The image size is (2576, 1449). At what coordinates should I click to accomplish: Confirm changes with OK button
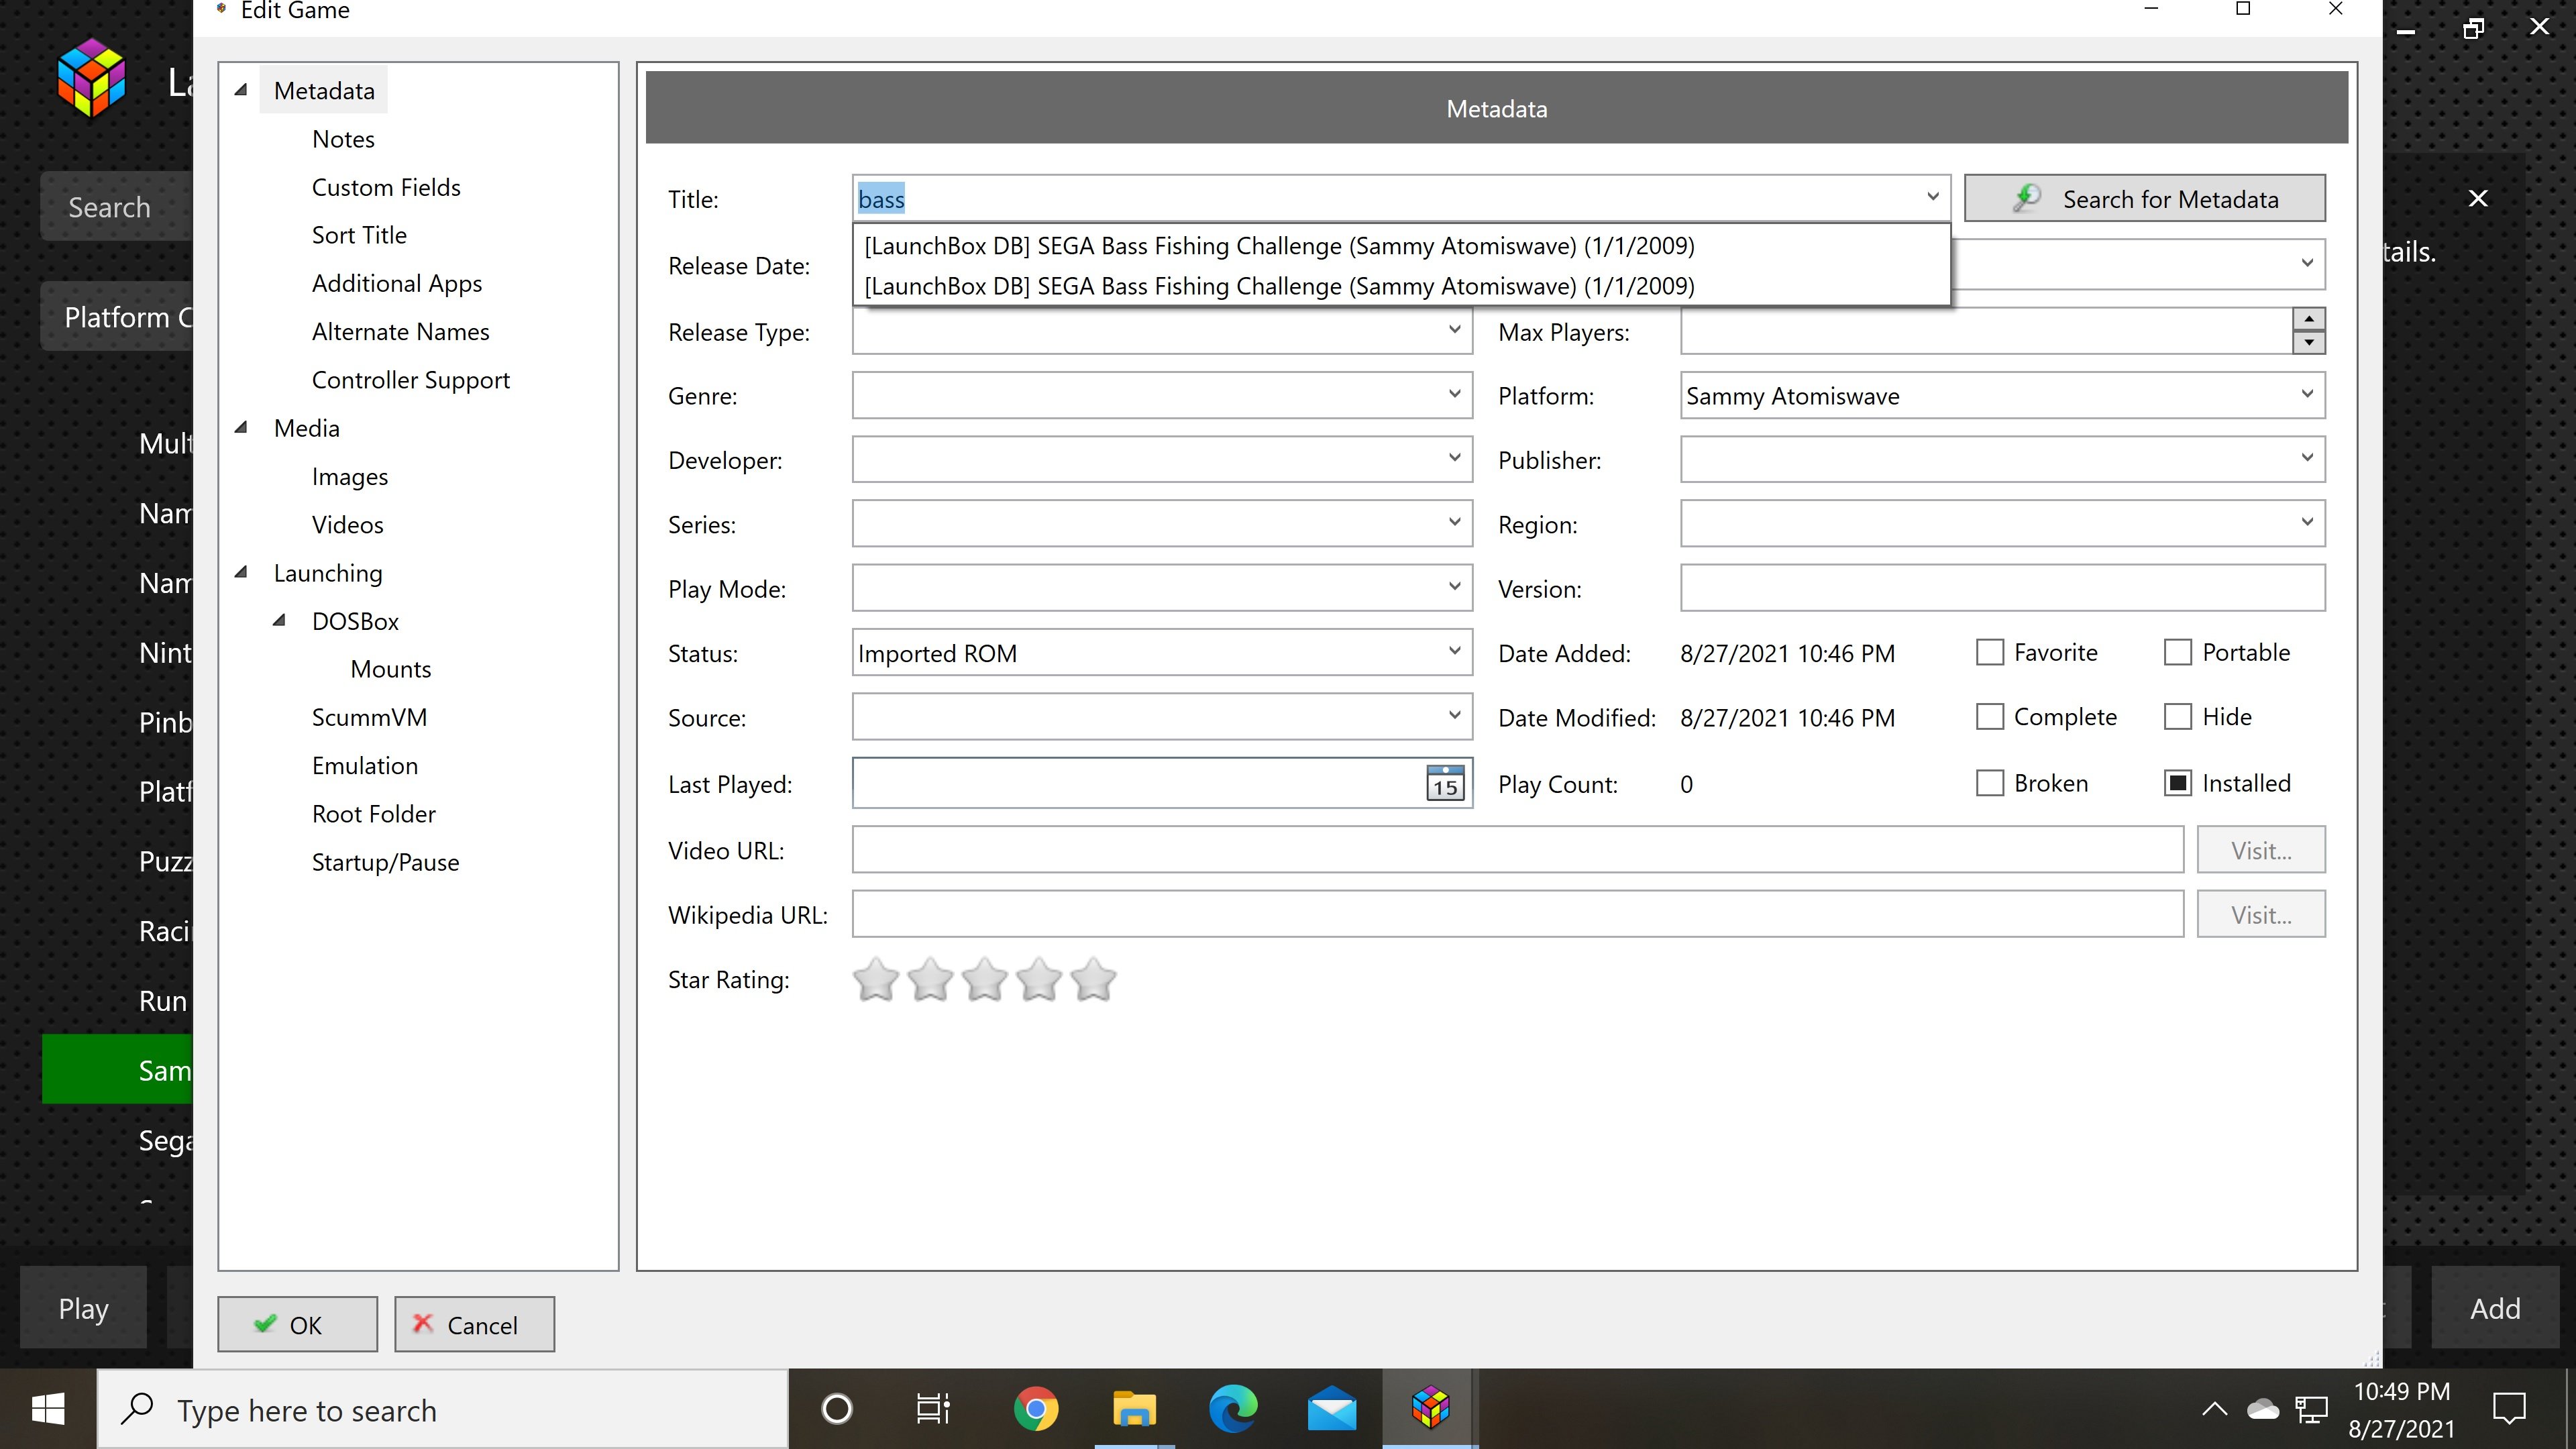298,1324
